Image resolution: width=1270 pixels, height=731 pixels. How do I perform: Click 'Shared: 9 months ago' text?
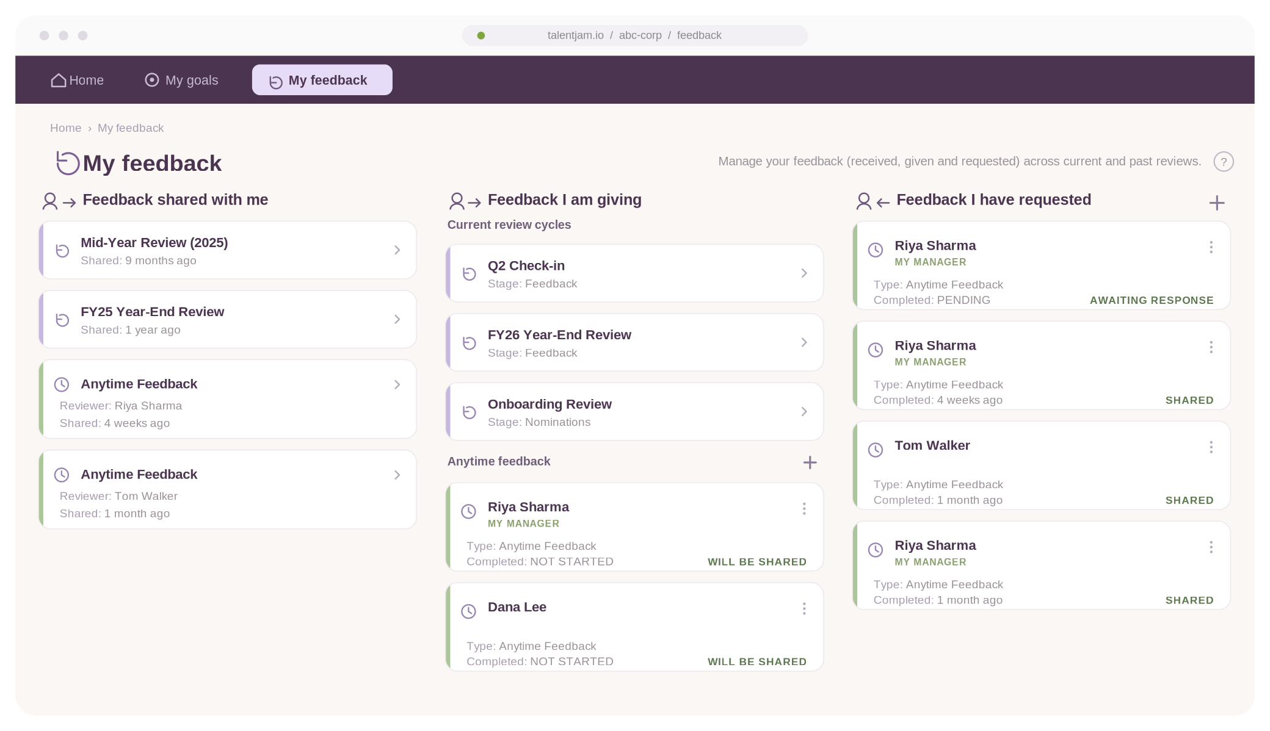tap(139, 261)
